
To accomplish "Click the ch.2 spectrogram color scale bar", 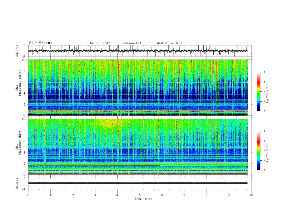I will [x=258, y=151].
